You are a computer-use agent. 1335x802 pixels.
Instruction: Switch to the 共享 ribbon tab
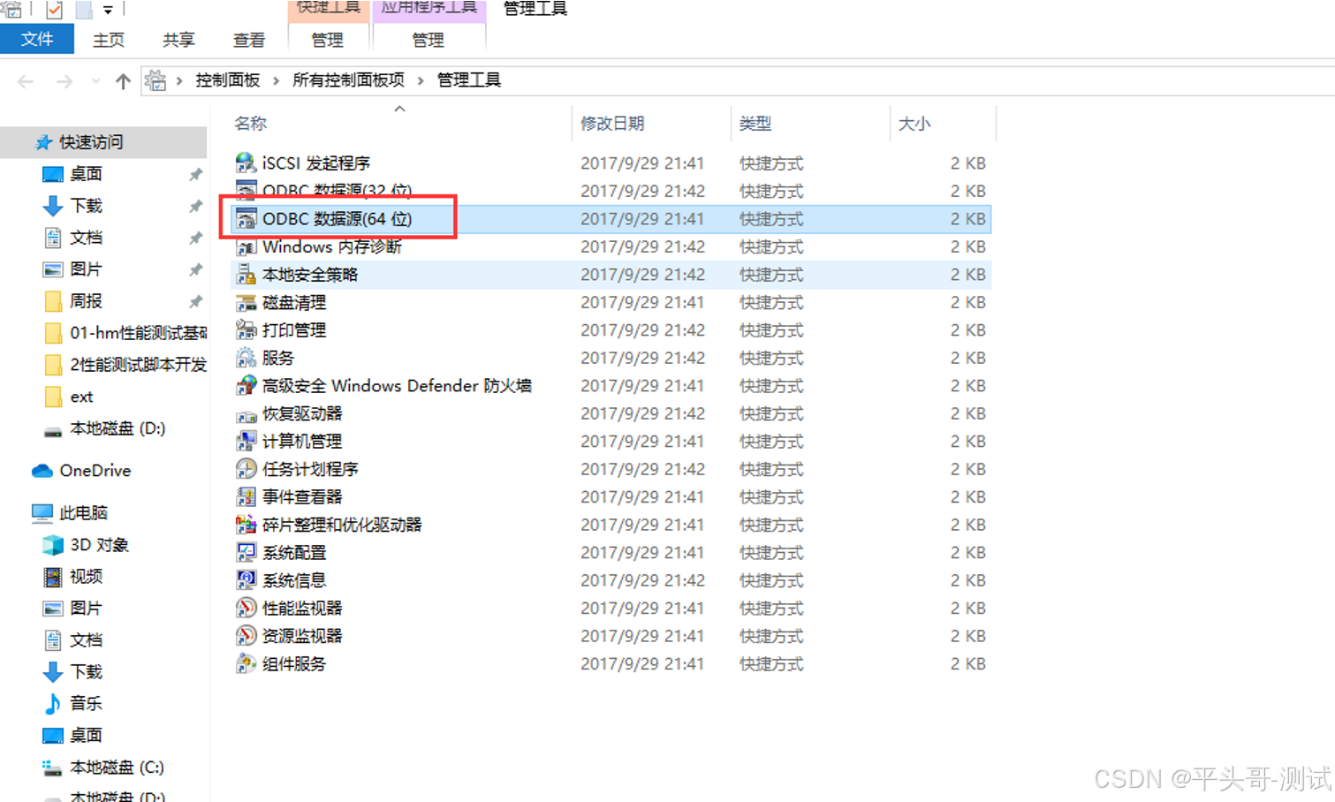tap(178, 40)
